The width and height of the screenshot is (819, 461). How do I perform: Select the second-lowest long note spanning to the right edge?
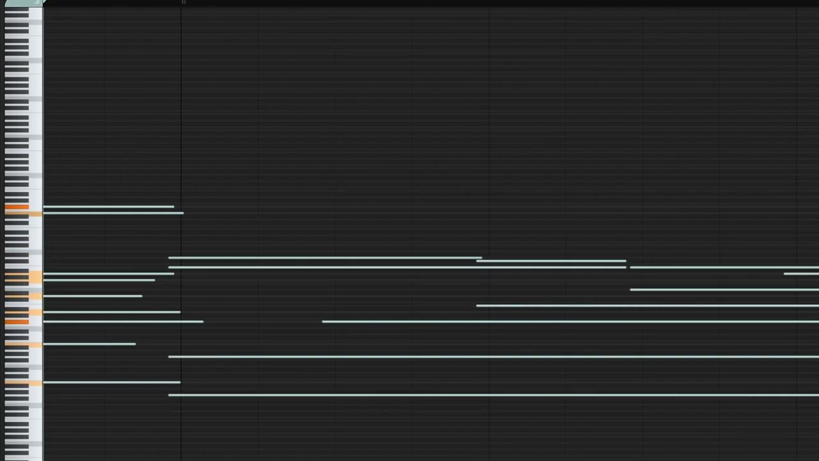tap(493, 357)
